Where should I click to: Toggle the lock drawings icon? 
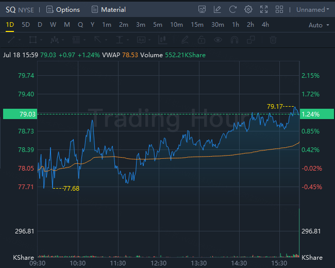[202, 40]
